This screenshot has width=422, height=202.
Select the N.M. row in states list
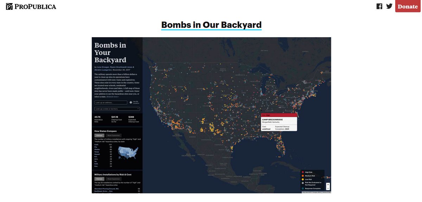103,164
